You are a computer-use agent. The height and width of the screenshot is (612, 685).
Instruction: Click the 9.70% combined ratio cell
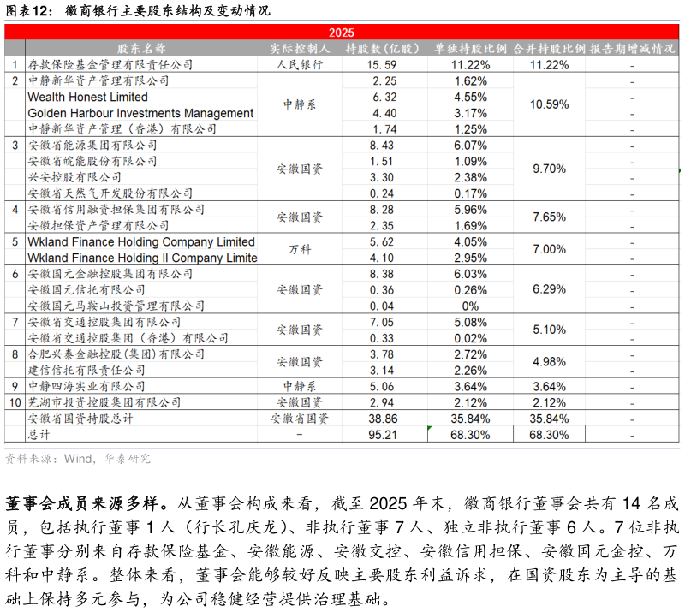tap(549, 169)
